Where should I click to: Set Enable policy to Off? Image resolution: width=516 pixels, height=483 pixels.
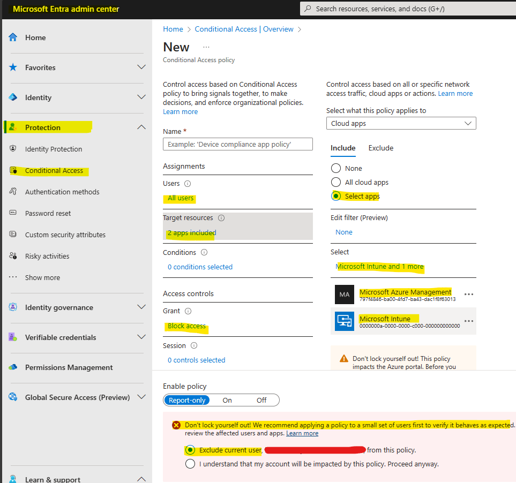tap(261, 400)
